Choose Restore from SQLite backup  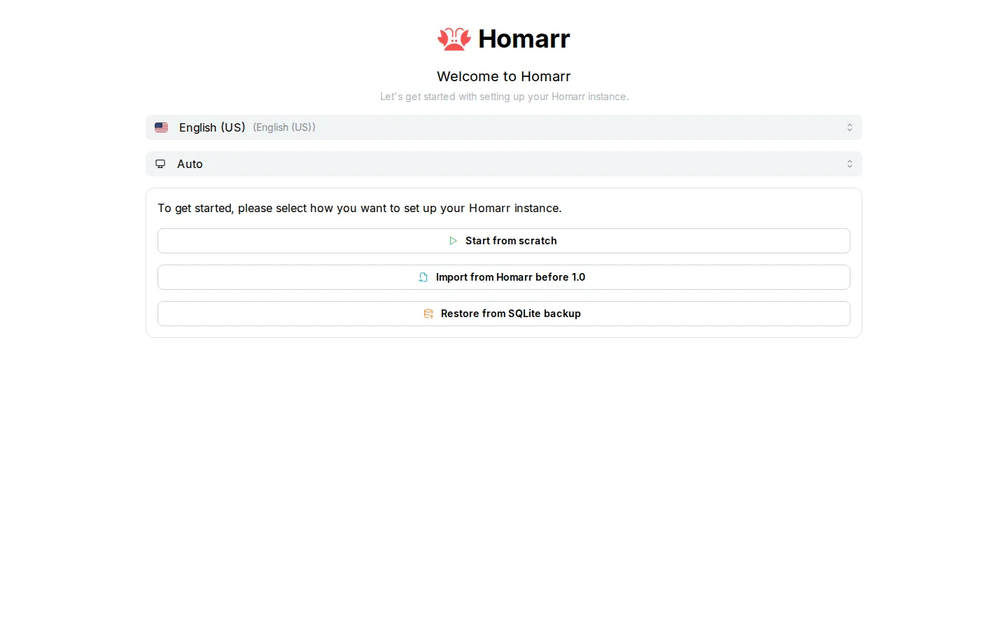click(x=504, y=314)
